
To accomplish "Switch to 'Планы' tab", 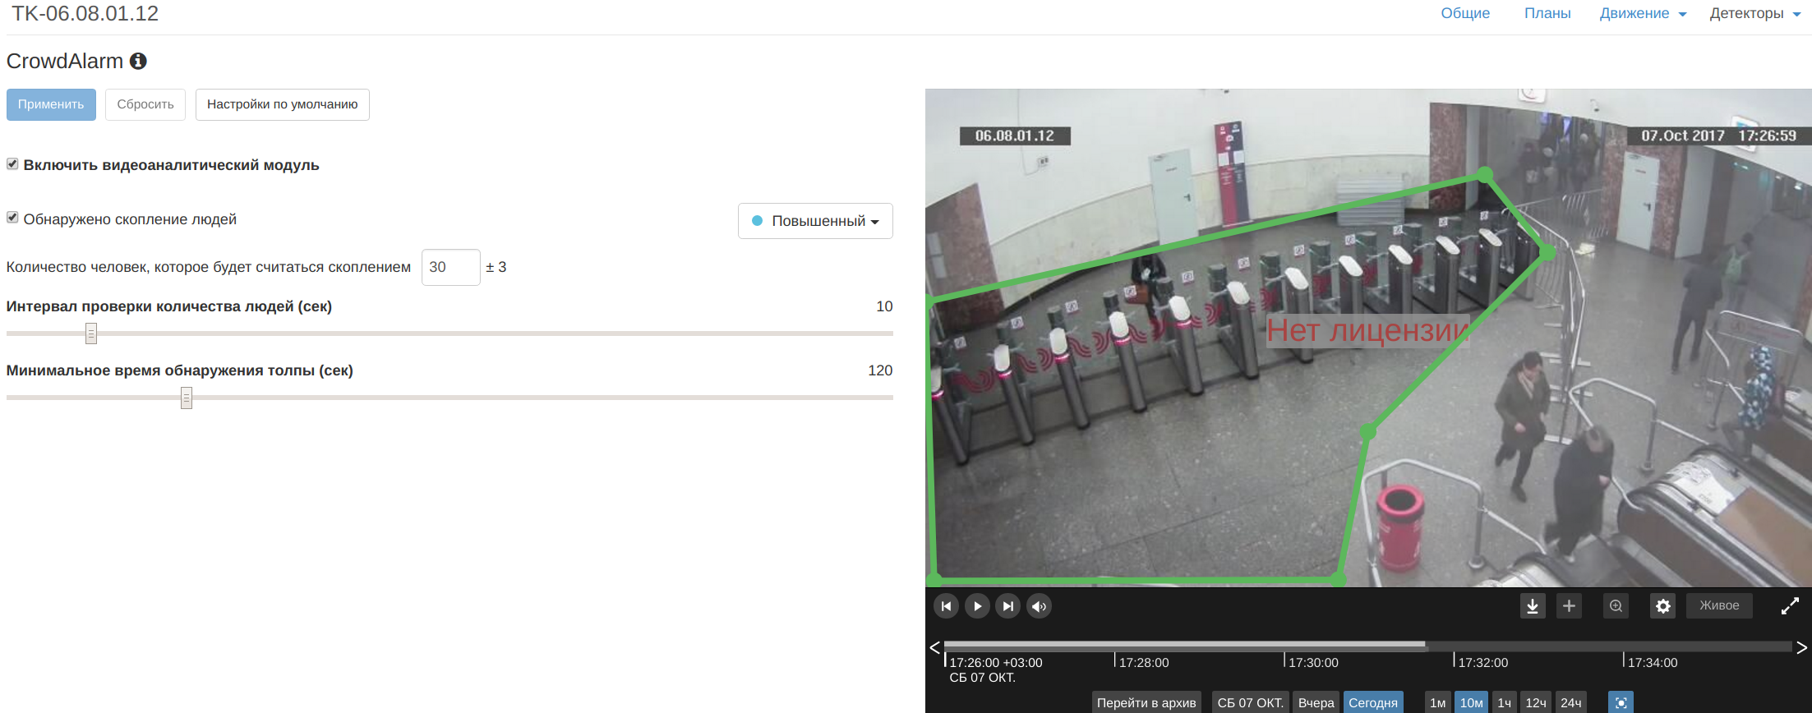I will coord(1547,13).
